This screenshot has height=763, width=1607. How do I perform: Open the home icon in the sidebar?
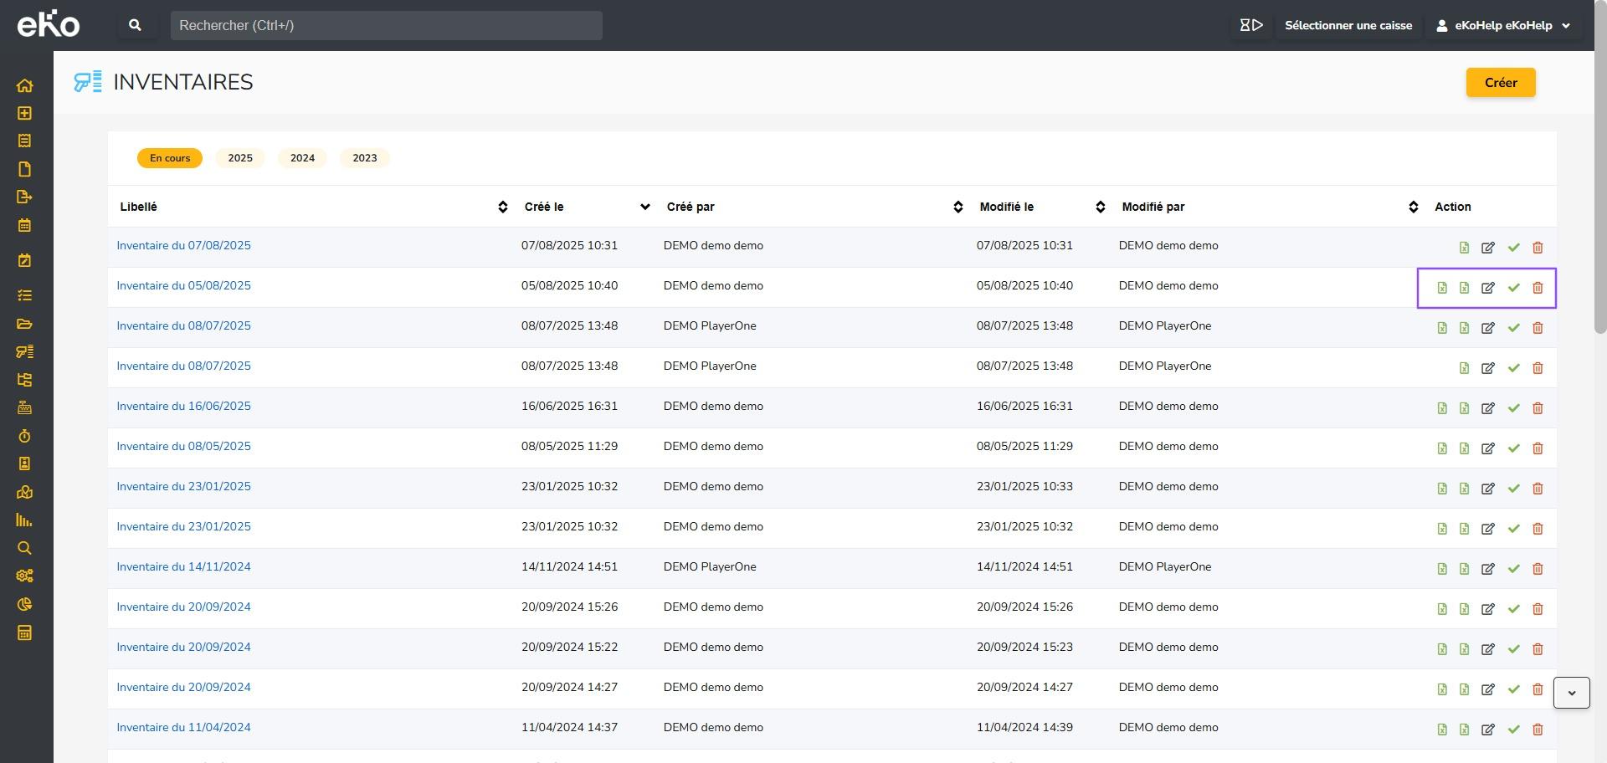[24, 85]
